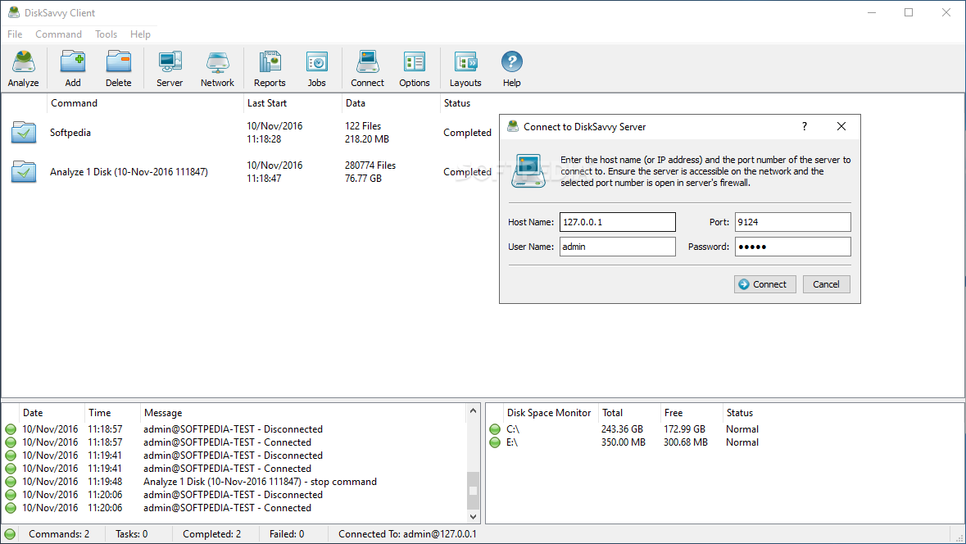This screenshot has height=544, width=966.
Task: Sort by the Status column header in commands list
Action: click(457, 103)
